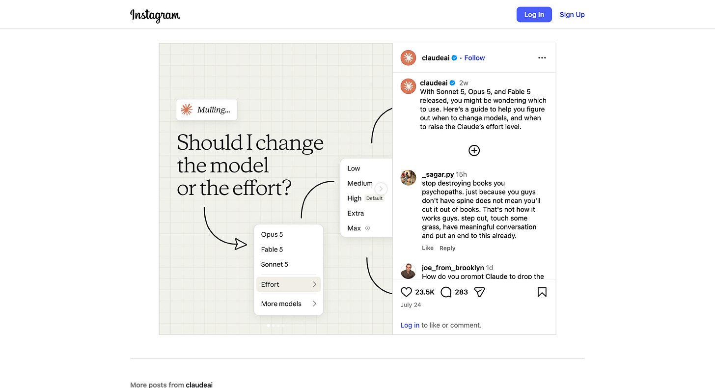Click the "Should I change the model" post image
This screenshot has width=715, height=388.
click(x=276, y=189)
